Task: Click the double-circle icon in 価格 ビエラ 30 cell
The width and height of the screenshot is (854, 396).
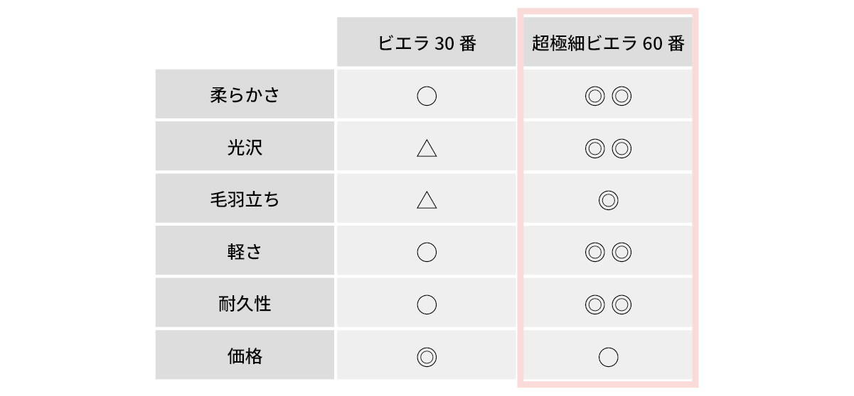Action: [x=426, y=357]
